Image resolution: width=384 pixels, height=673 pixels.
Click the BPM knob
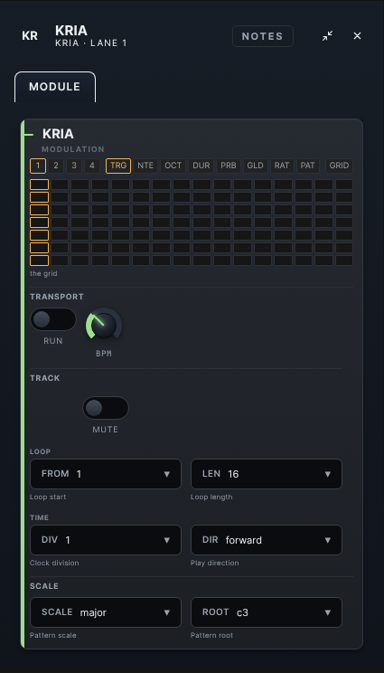(104, 326)
